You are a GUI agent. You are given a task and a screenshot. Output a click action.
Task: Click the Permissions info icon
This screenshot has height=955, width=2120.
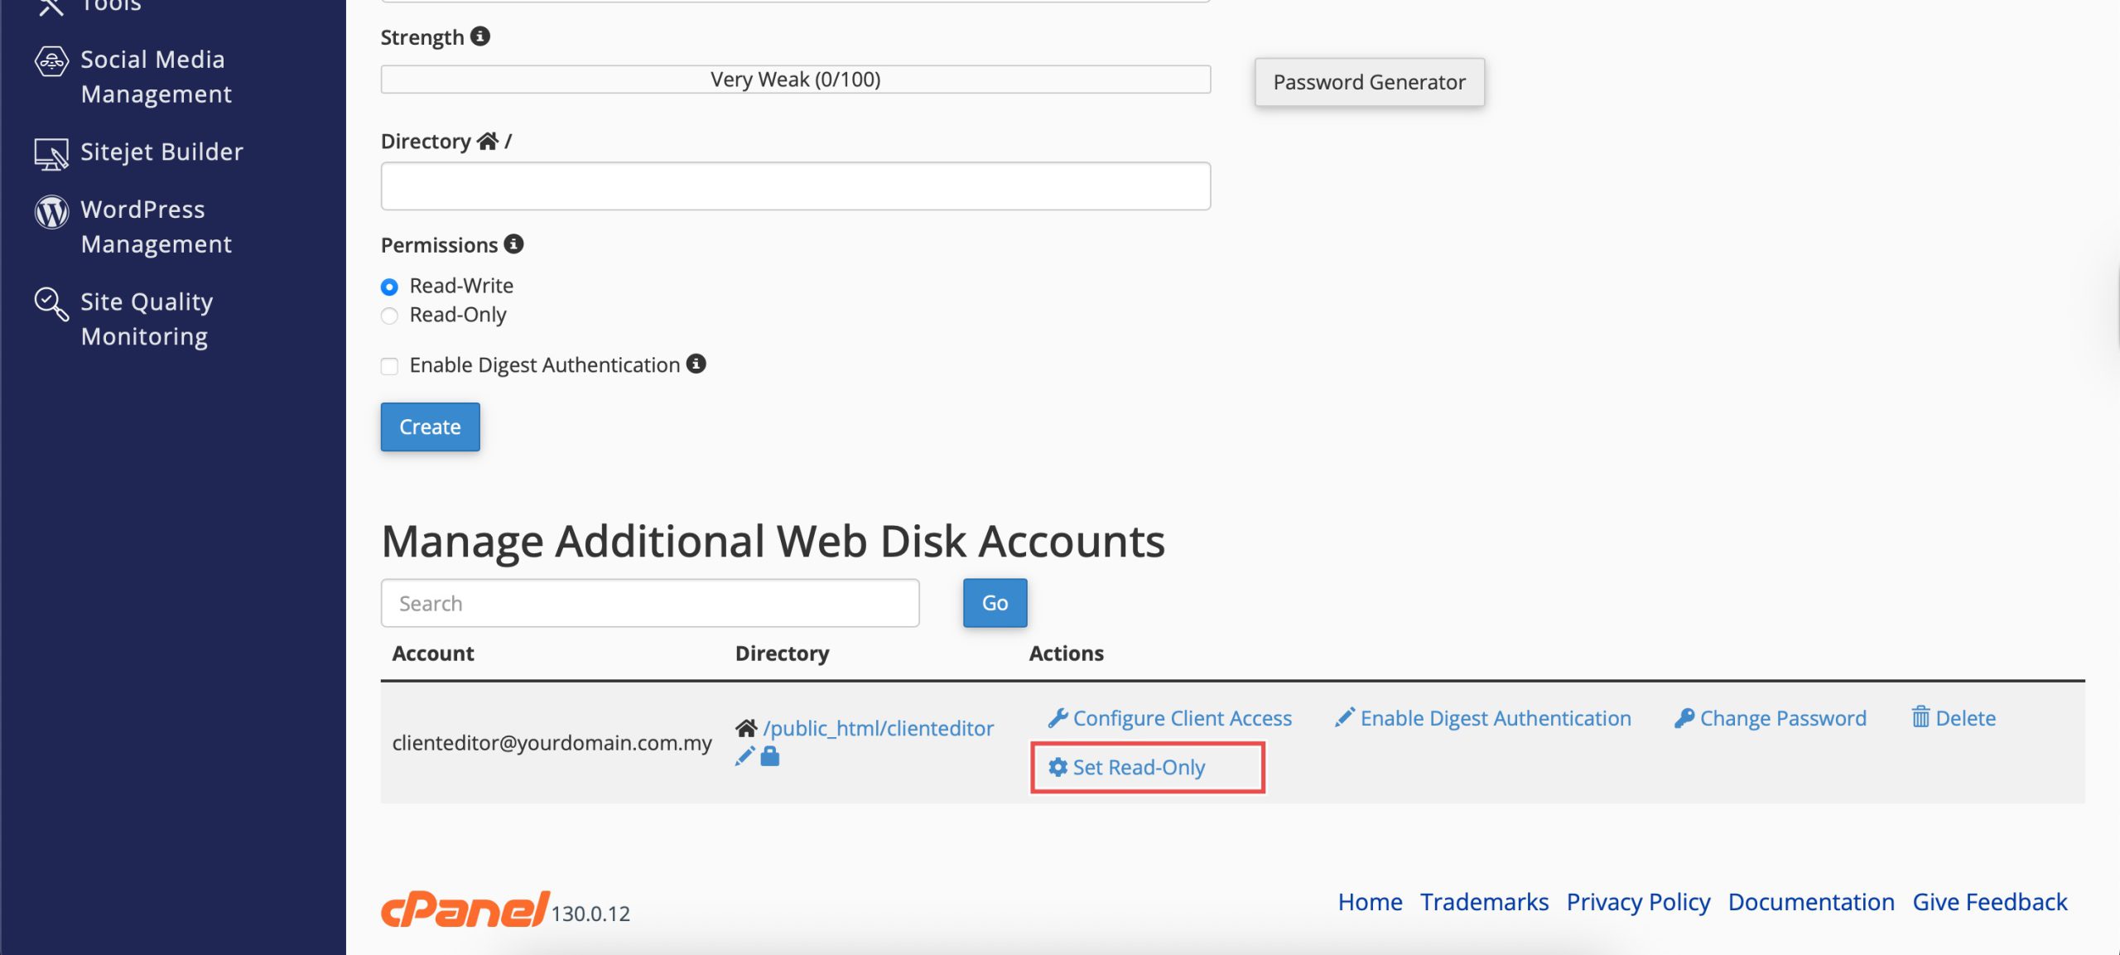coord(513,244)
